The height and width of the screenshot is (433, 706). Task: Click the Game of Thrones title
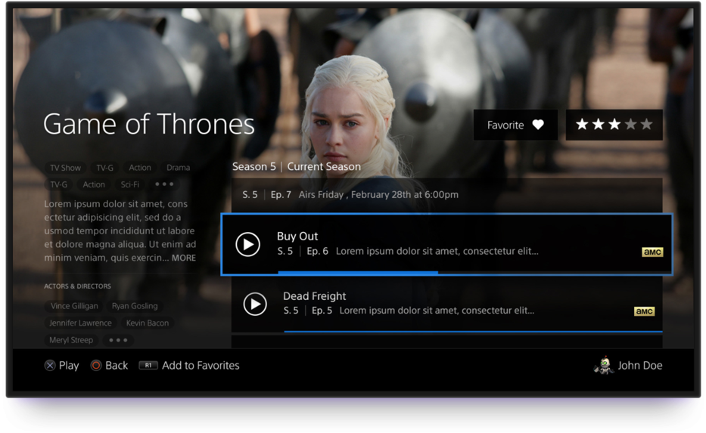[149, 124]
